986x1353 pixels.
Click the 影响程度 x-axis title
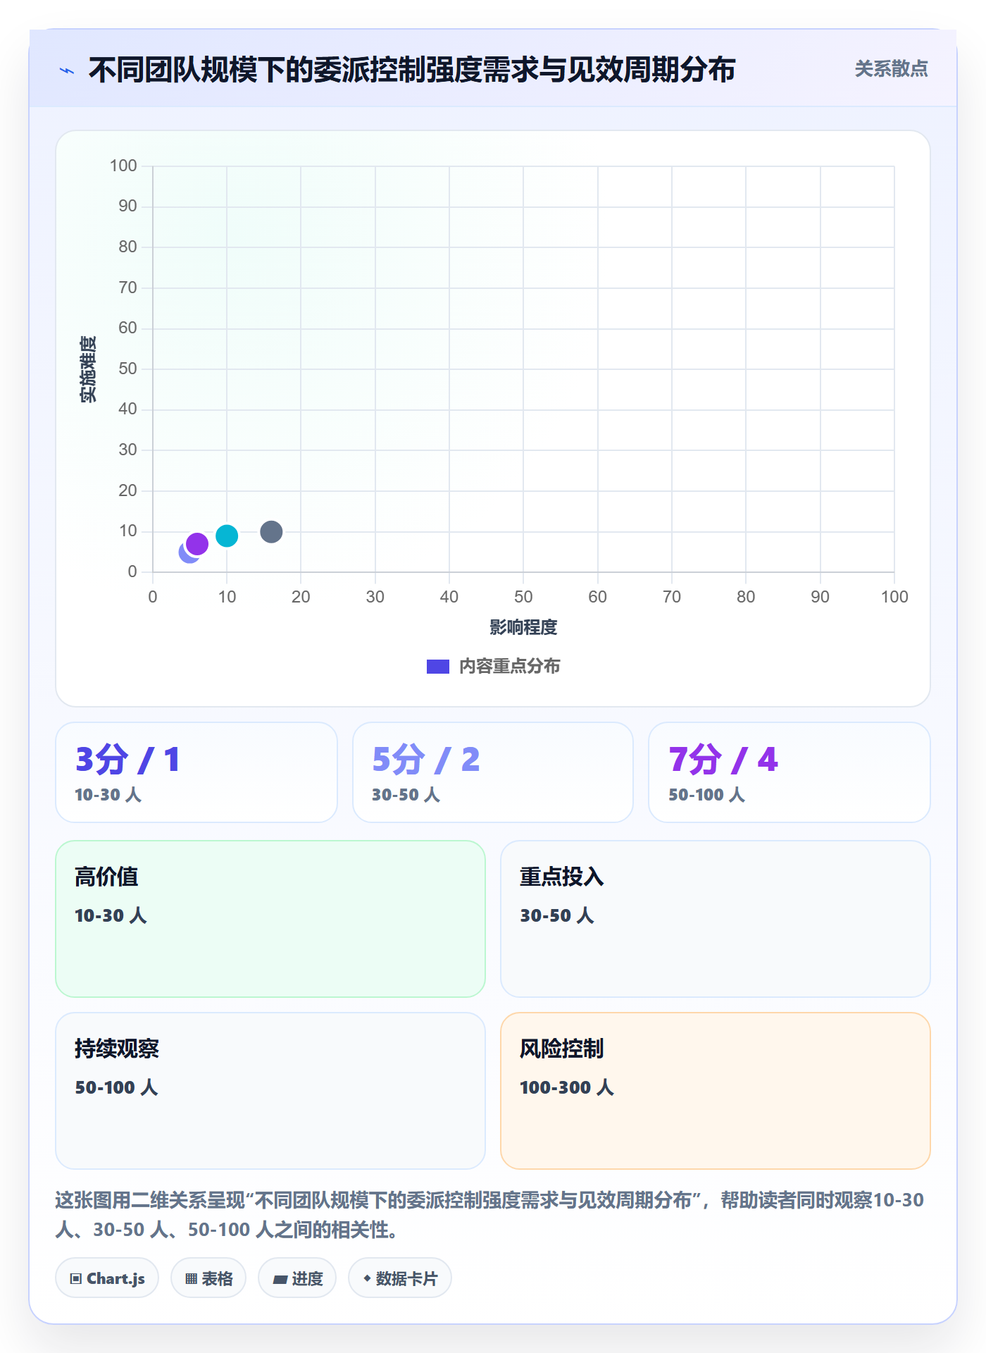(523, 627)
